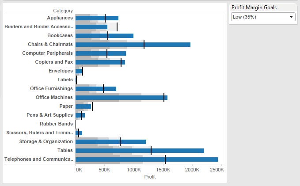Image resolution: width=300 pixels, height=186 pixels.
Task: Click the Scissors, Rulers and Trimmers label
Action: click(x=40, y=133)
